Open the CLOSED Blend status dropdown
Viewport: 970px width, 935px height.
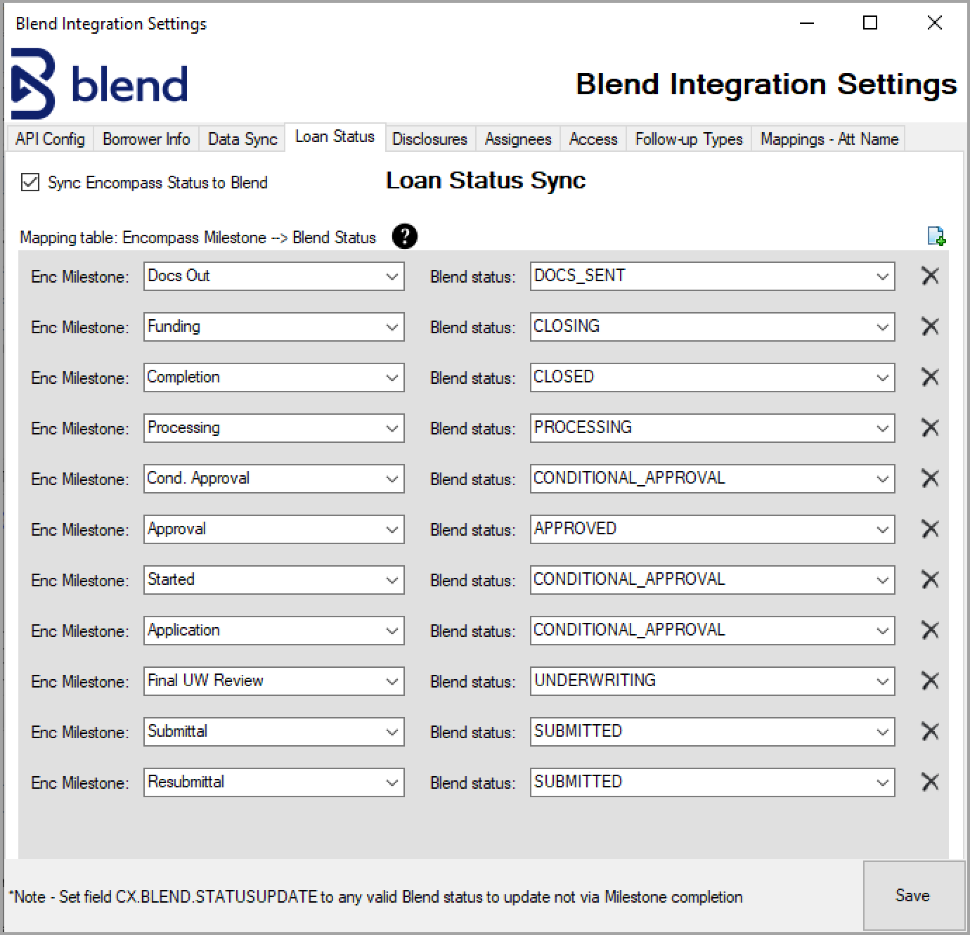[x=712, y=378]
